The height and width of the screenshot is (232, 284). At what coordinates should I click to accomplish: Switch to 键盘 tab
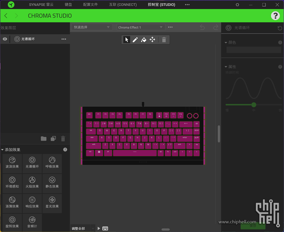(68, 5)
